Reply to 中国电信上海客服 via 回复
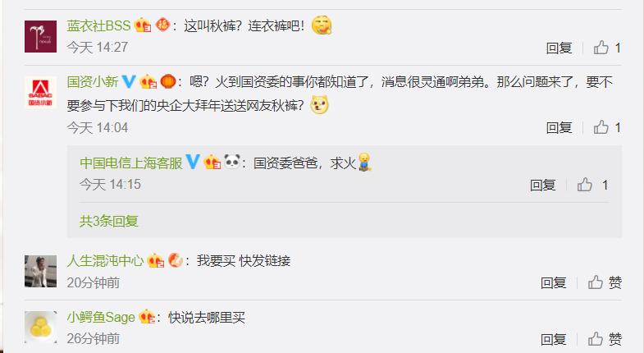644x353 pixels. [x=542, y=185]
